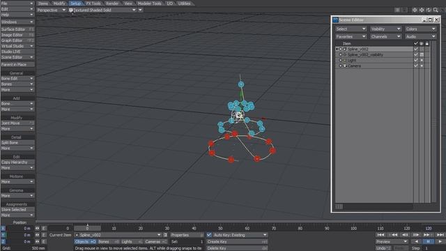Open the Auto Key: Existing dropdown
The image size is (446, 251).
240,235
